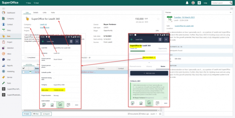Click the date 16 calendar icon in Preview
This screenshot has width=235, height=118.
pyautogui.click(x=169, y=19)
